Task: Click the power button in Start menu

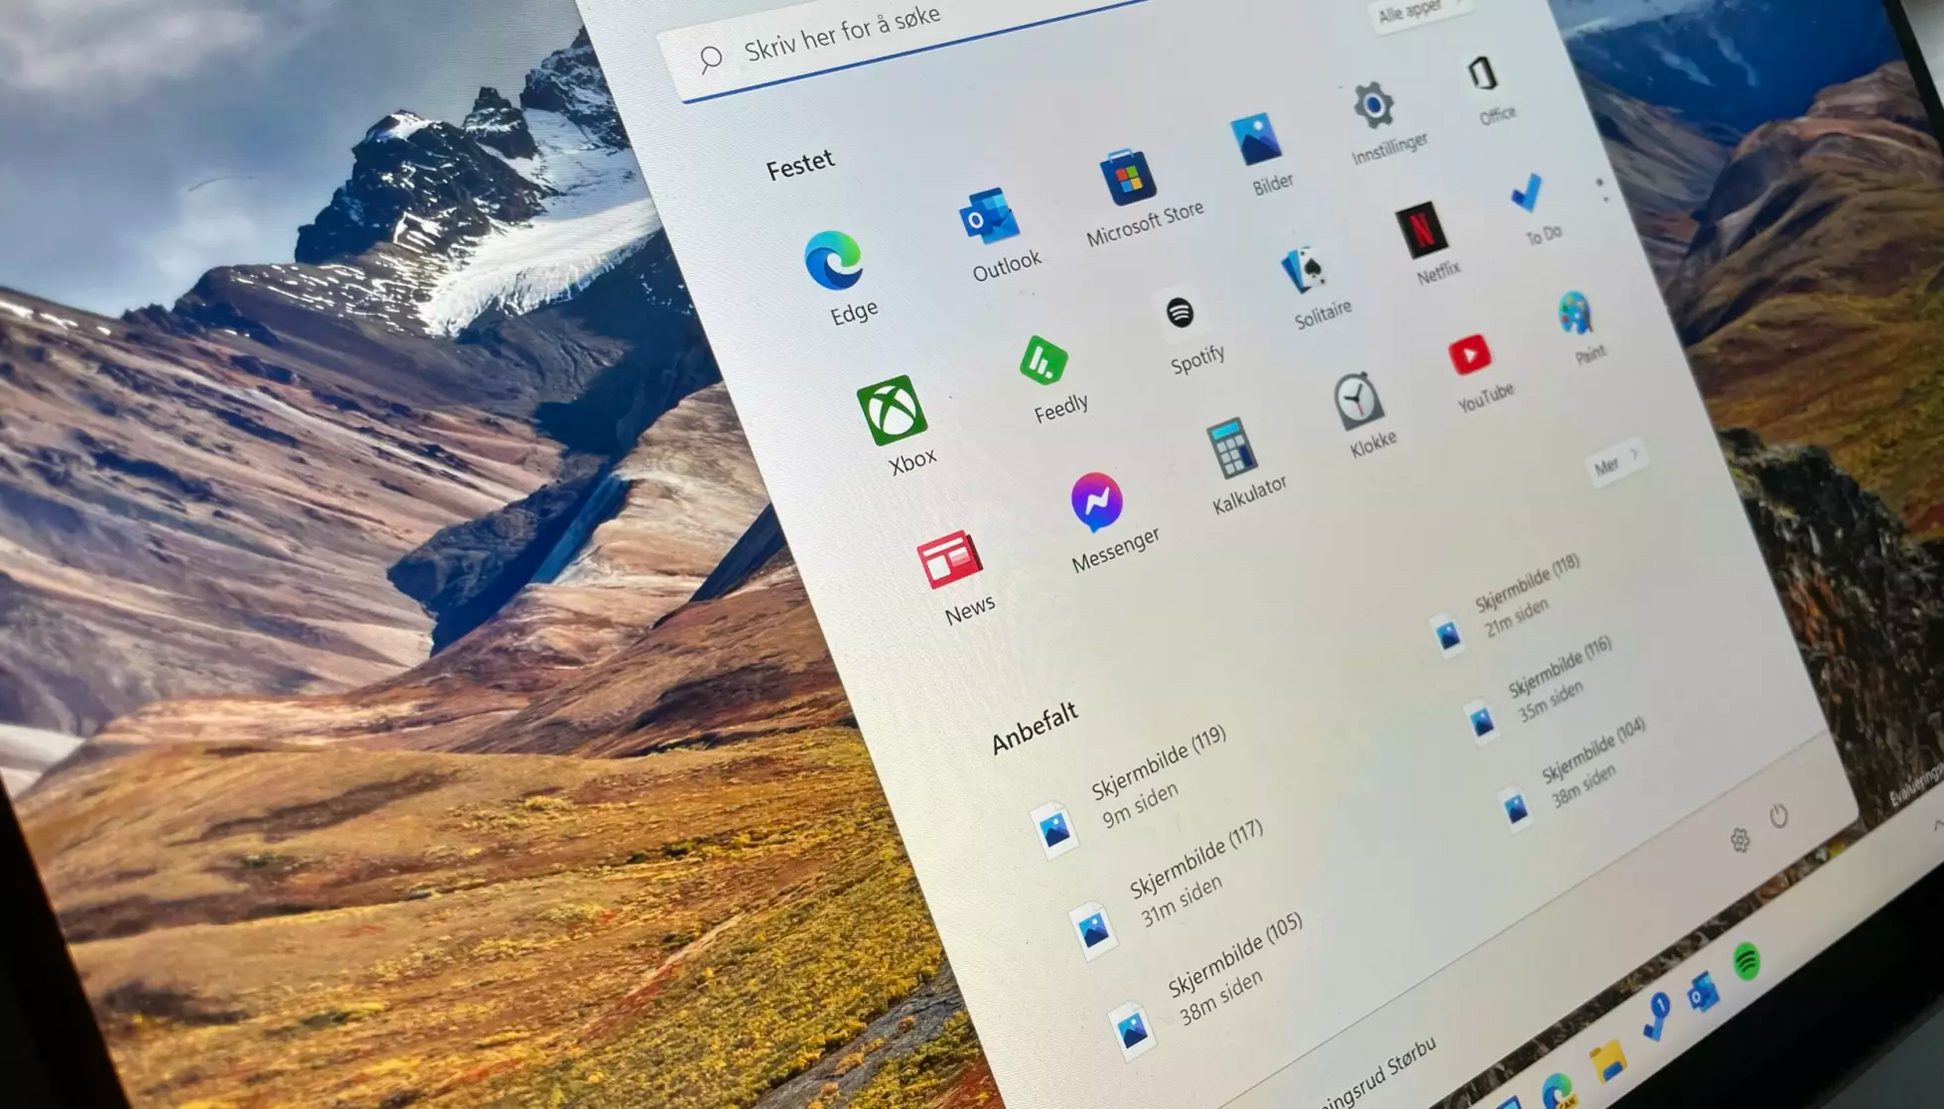Action: (x=1779, y=816)
